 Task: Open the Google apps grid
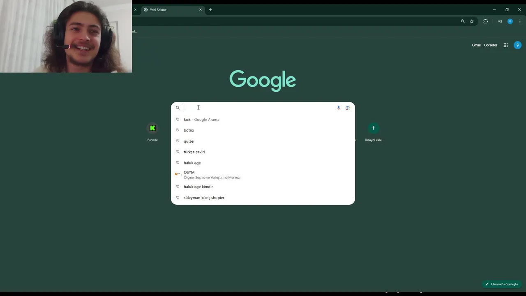(506, 45)
